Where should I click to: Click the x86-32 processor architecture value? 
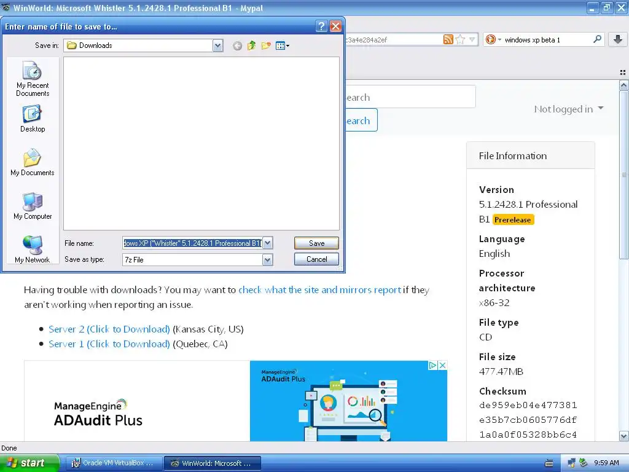point(494,303)
